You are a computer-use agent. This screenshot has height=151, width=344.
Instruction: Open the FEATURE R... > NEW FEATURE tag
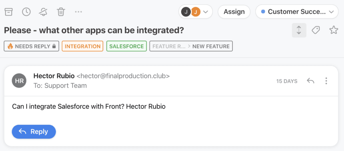pos(191,46)
